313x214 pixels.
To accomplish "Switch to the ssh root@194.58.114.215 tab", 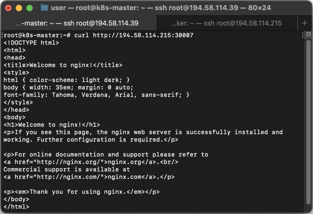I will [226, 23].
